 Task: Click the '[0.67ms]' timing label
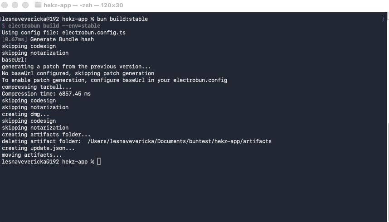pos(15,39)
